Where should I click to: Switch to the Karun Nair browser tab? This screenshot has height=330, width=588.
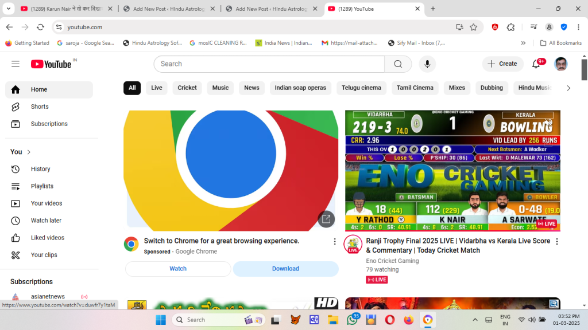click(x=67, y=9)
